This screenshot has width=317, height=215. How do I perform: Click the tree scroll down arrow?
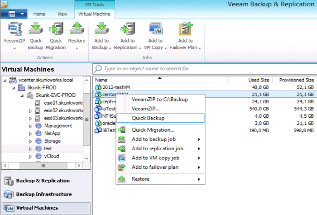tap(87, 158)
